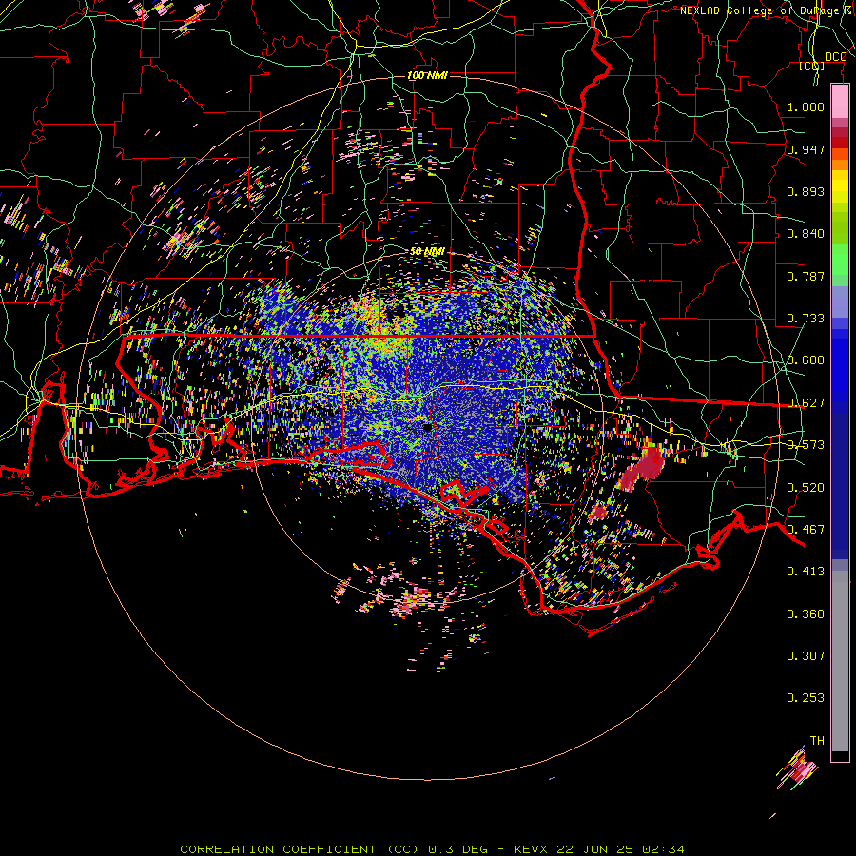Click the gray segment of the color bar
Viewport: 856px width, 856px height.
click(x=840, y=661)
